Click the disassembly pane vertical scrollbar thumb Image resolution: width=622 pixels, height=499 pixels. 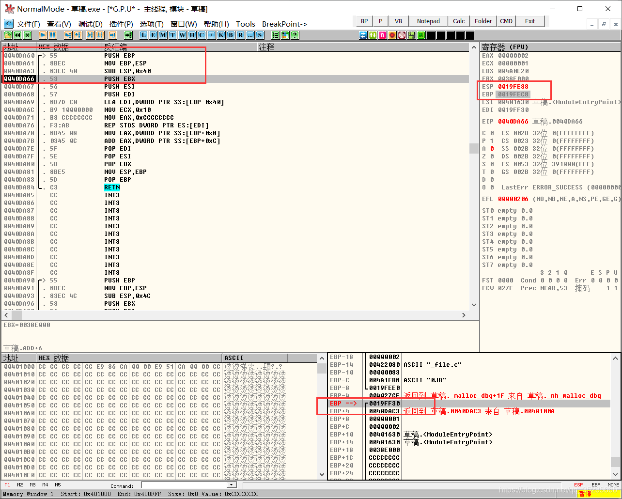point(474,148)
